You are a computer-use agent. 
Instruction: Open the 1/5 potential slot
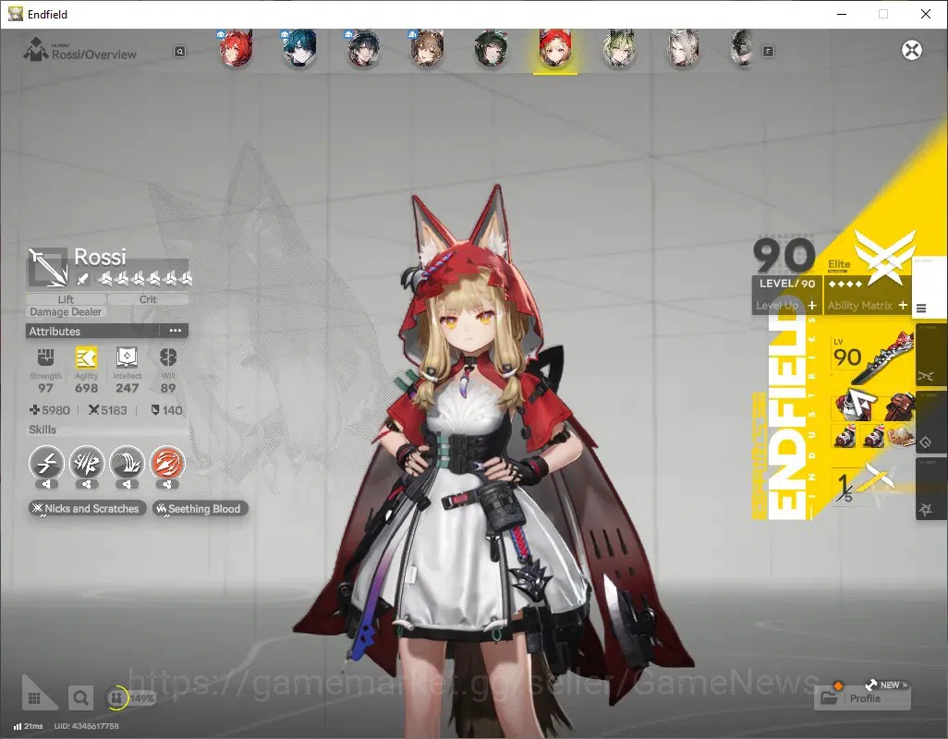(x=862, y=486)
